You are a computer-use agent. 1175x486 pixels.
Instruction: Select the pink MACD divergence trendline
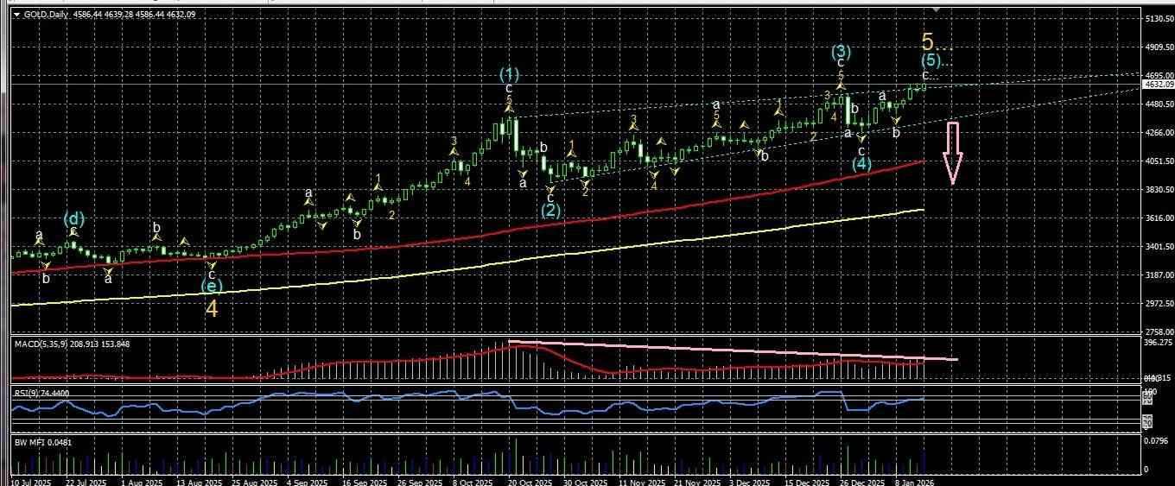tap(734, 350)
